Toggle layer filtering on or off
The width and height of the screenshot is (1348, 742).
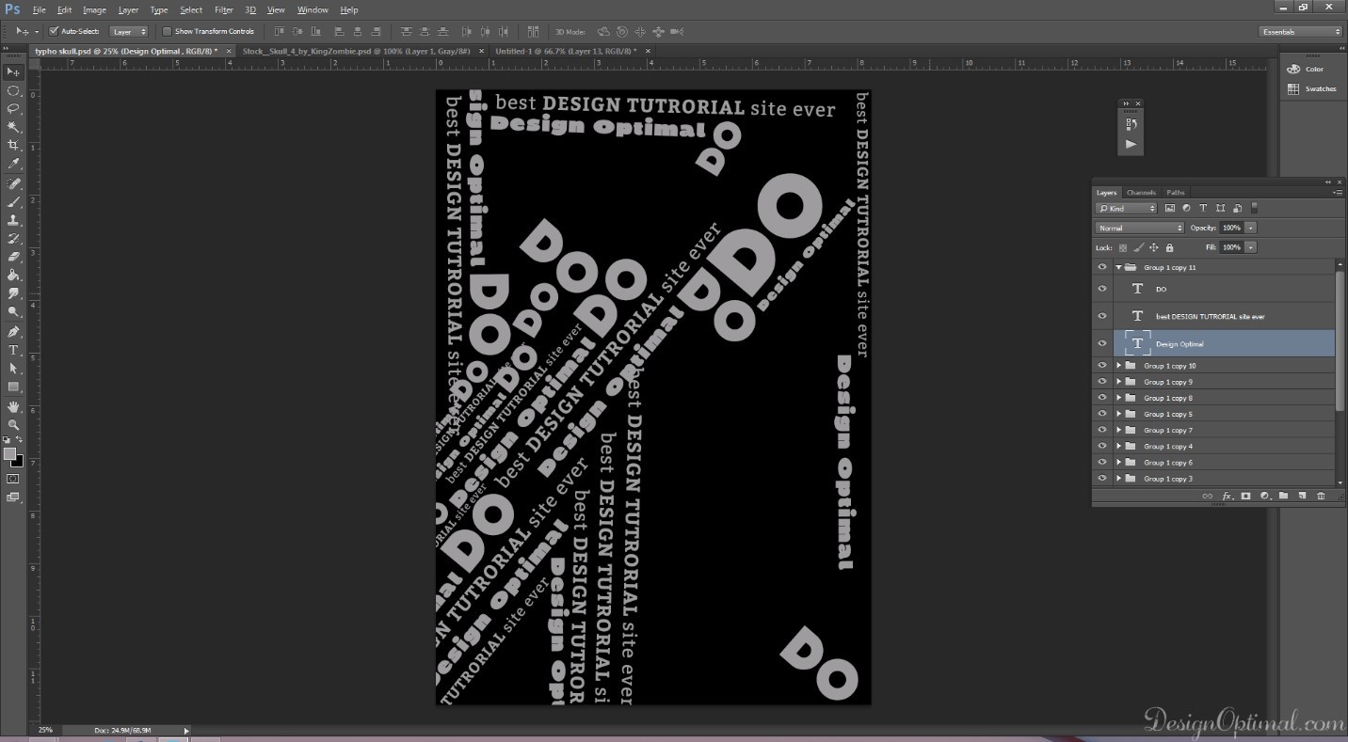click(1255, 208)
